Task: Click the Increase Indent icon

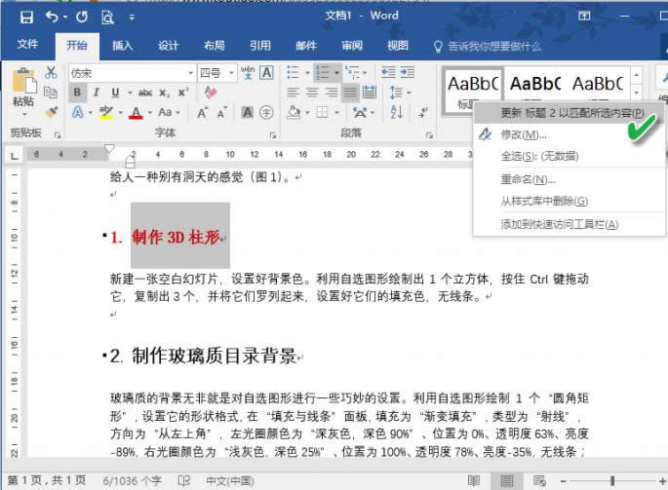Action: 408,73
